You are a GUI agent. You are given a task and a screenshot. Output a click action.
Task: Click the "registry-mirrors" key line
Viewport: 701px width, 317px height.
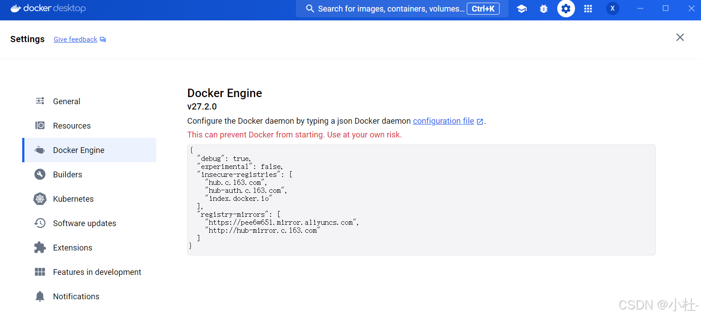click(239, 214)
